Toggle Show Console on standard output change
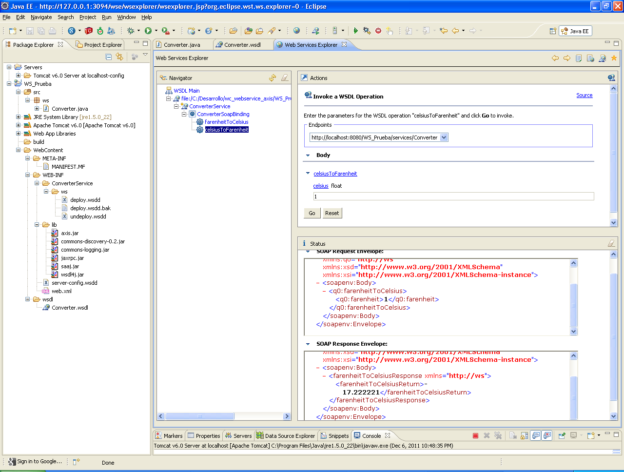Screen dimensions: 624x472 tap(536, 435)
